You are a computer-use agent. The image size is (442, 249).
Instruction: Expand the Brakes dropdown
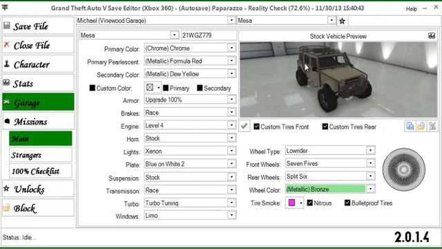(231, 112)
